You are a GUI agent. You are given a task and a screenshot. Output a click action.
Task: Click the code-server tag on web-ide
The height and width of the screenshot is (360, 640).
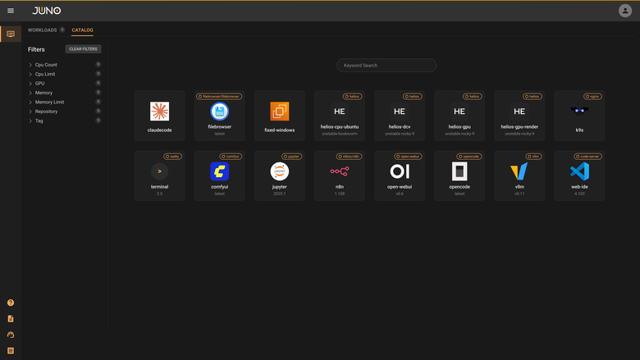(587, 157)
